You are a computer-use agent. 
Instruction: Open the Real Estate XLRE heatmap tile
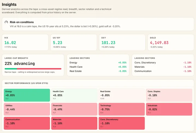122,95
